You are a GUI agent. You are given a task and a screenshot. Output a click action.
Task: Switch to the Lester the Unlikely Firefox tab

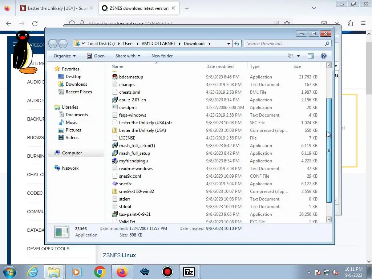(x=56, y=8)
